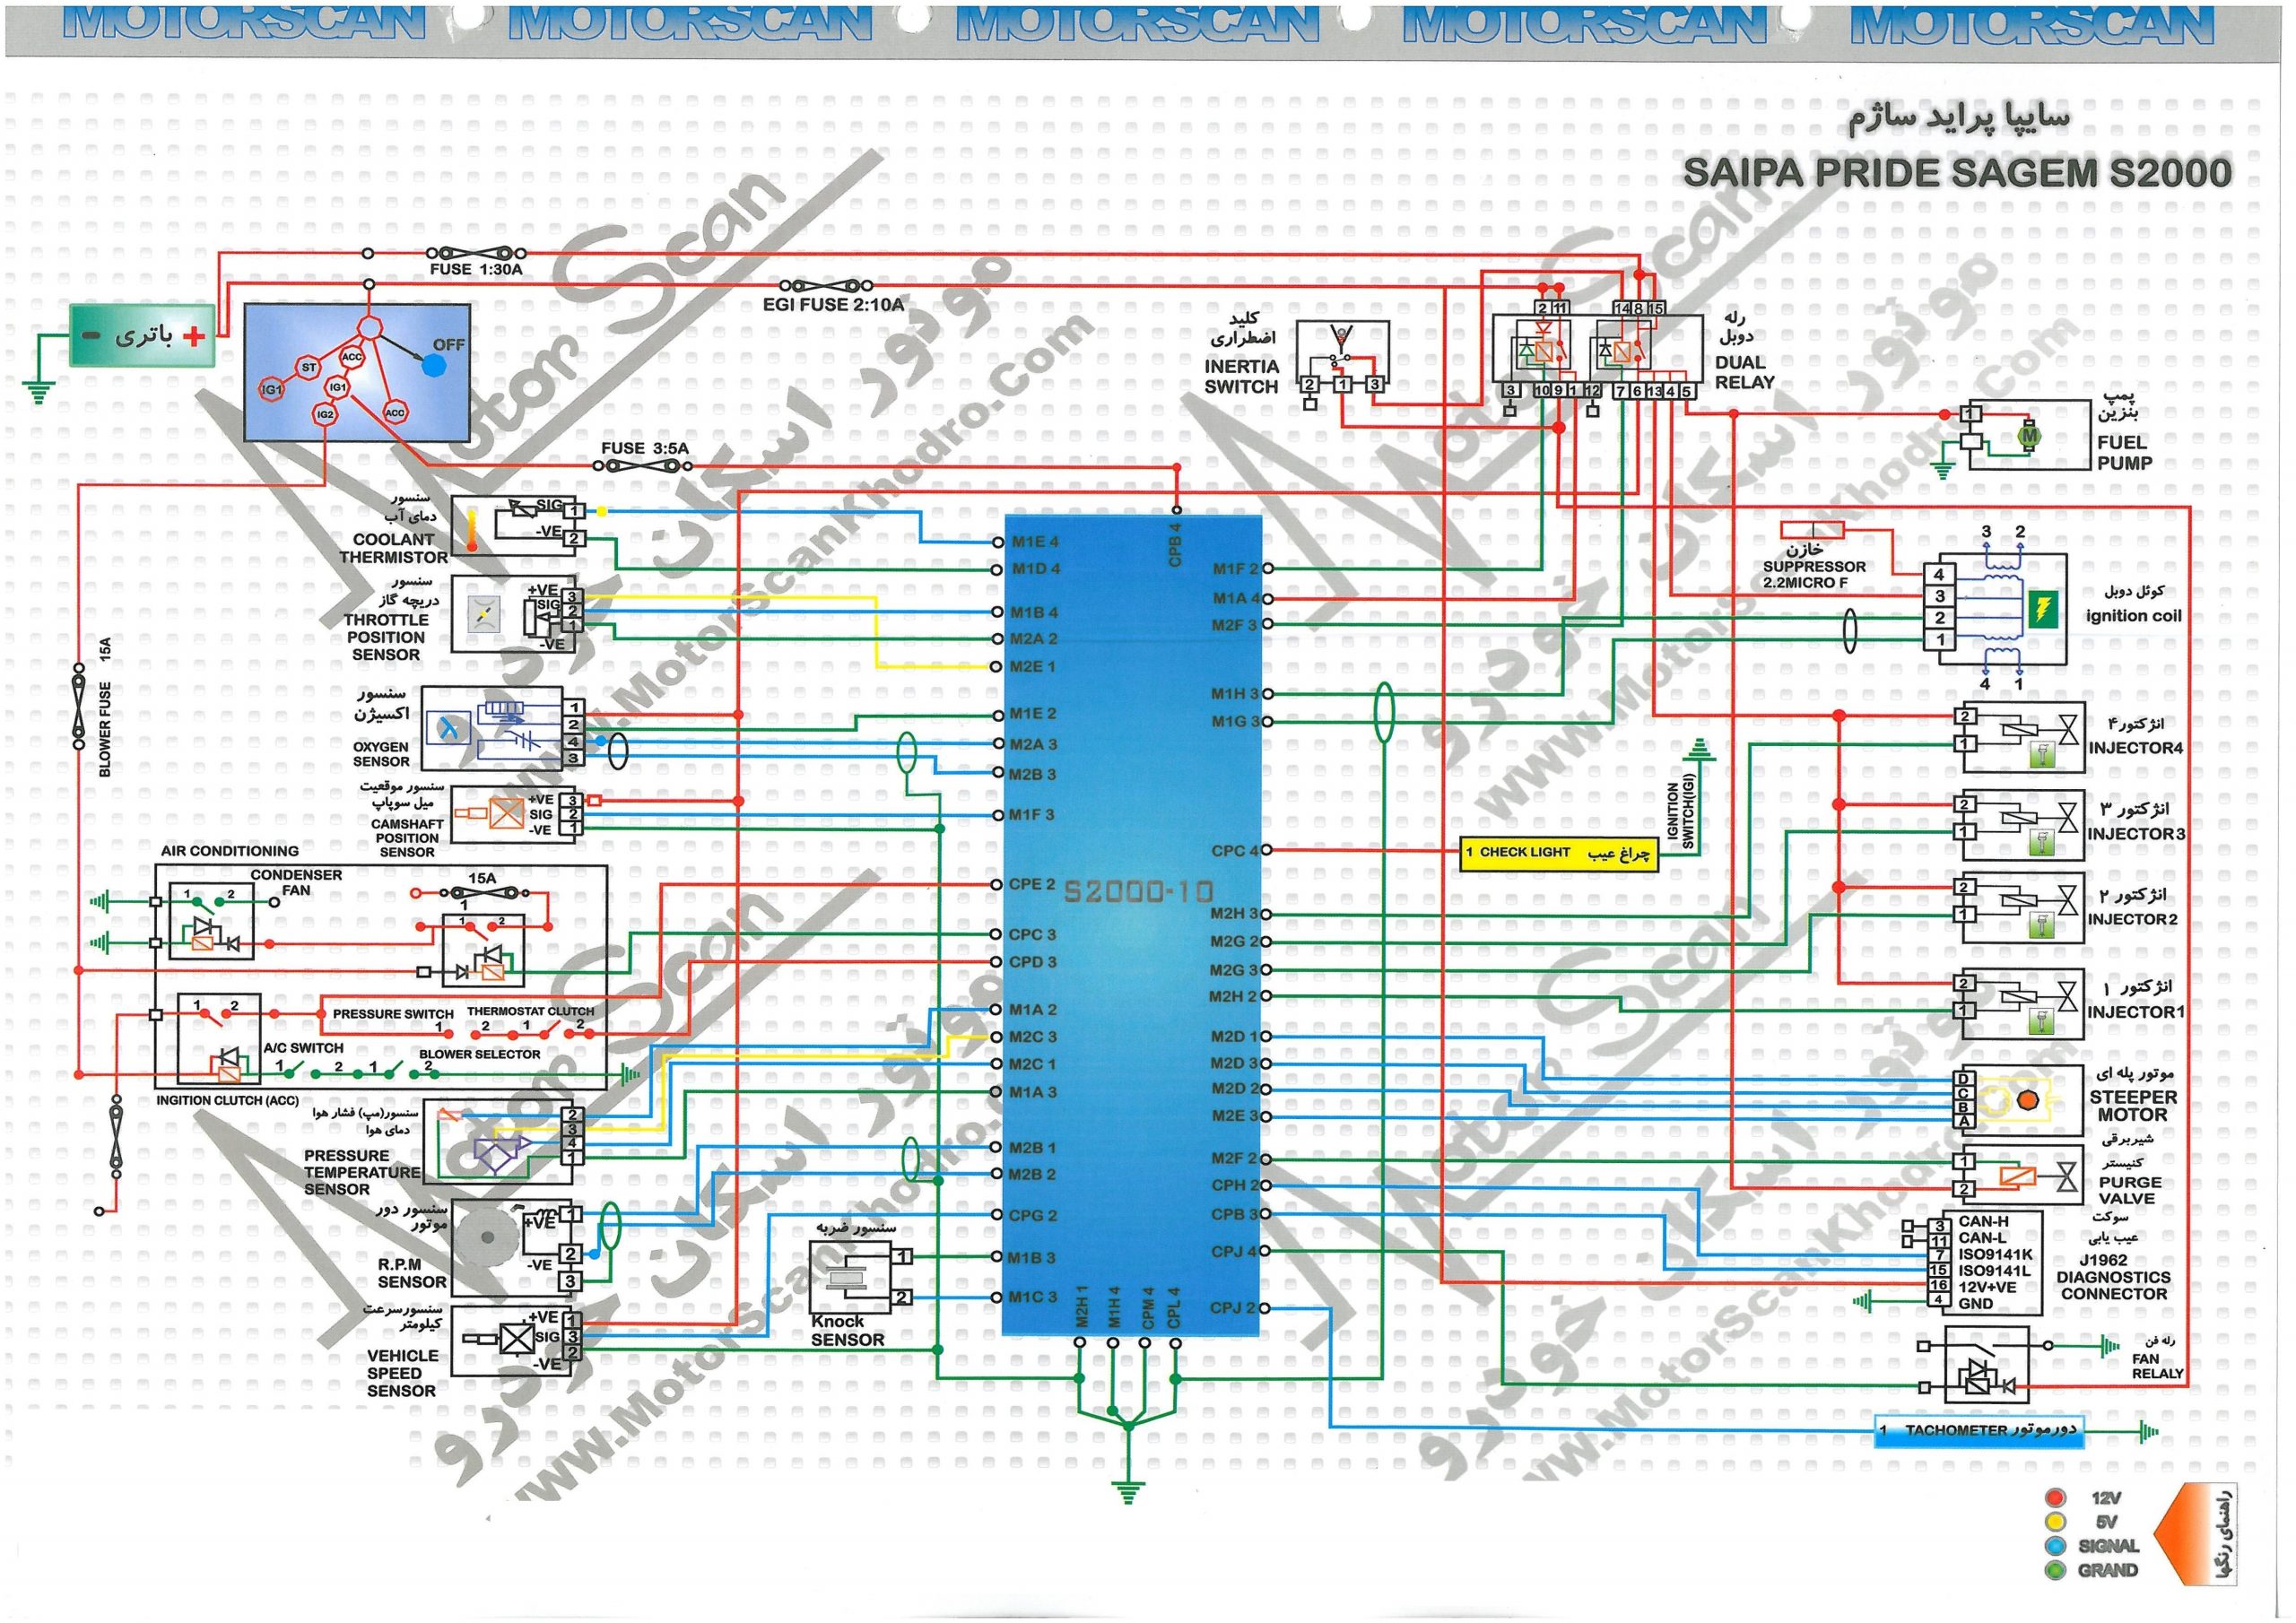This screenshot has width=2296, height=1623.
Task: Click the throttle position sensor symbol
Action: 484,613
